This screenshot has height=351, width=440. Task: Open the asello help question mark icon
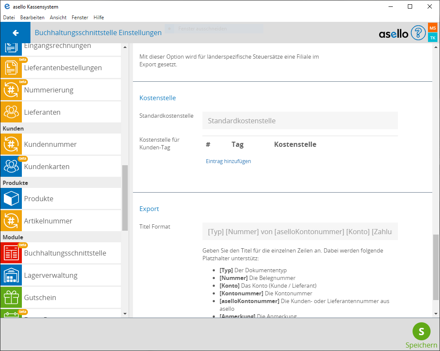point(418,33)
